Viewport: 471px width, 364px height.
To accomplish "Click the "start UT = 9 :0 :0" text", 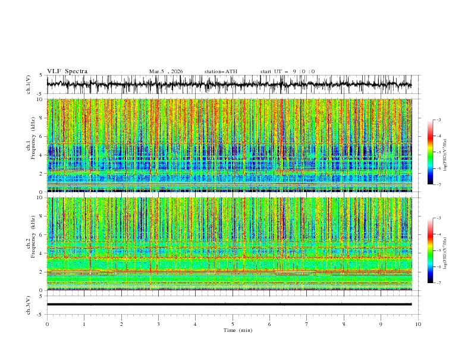I will [x=287, y=71].
